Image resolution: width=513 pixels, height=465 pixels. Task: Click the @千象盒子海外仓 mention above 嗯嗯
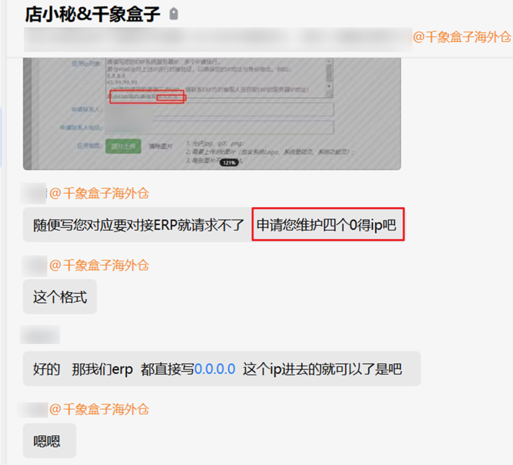pyautogui.click(x=99, y=409)
